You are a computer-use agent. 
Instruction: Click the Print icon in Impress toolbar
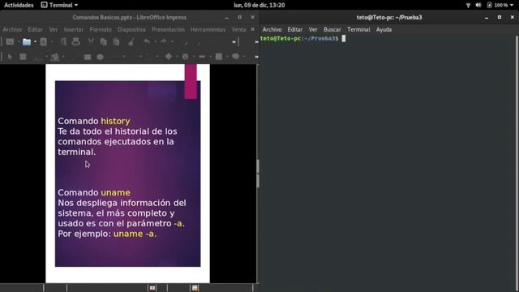pyautogui.click(x=75, y=41)
